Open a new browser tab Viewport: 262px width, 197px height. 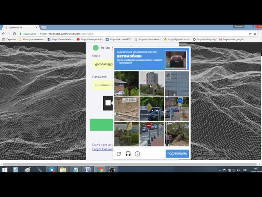[x=44, y=27]
